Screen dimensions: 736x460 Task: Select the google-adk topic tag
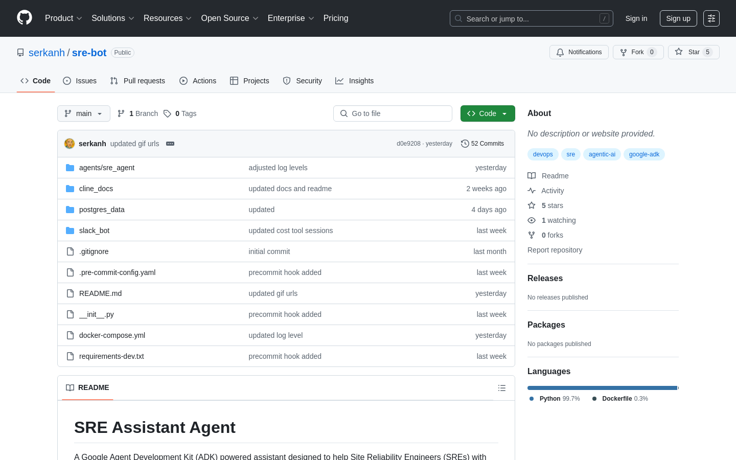coord(644,154)
